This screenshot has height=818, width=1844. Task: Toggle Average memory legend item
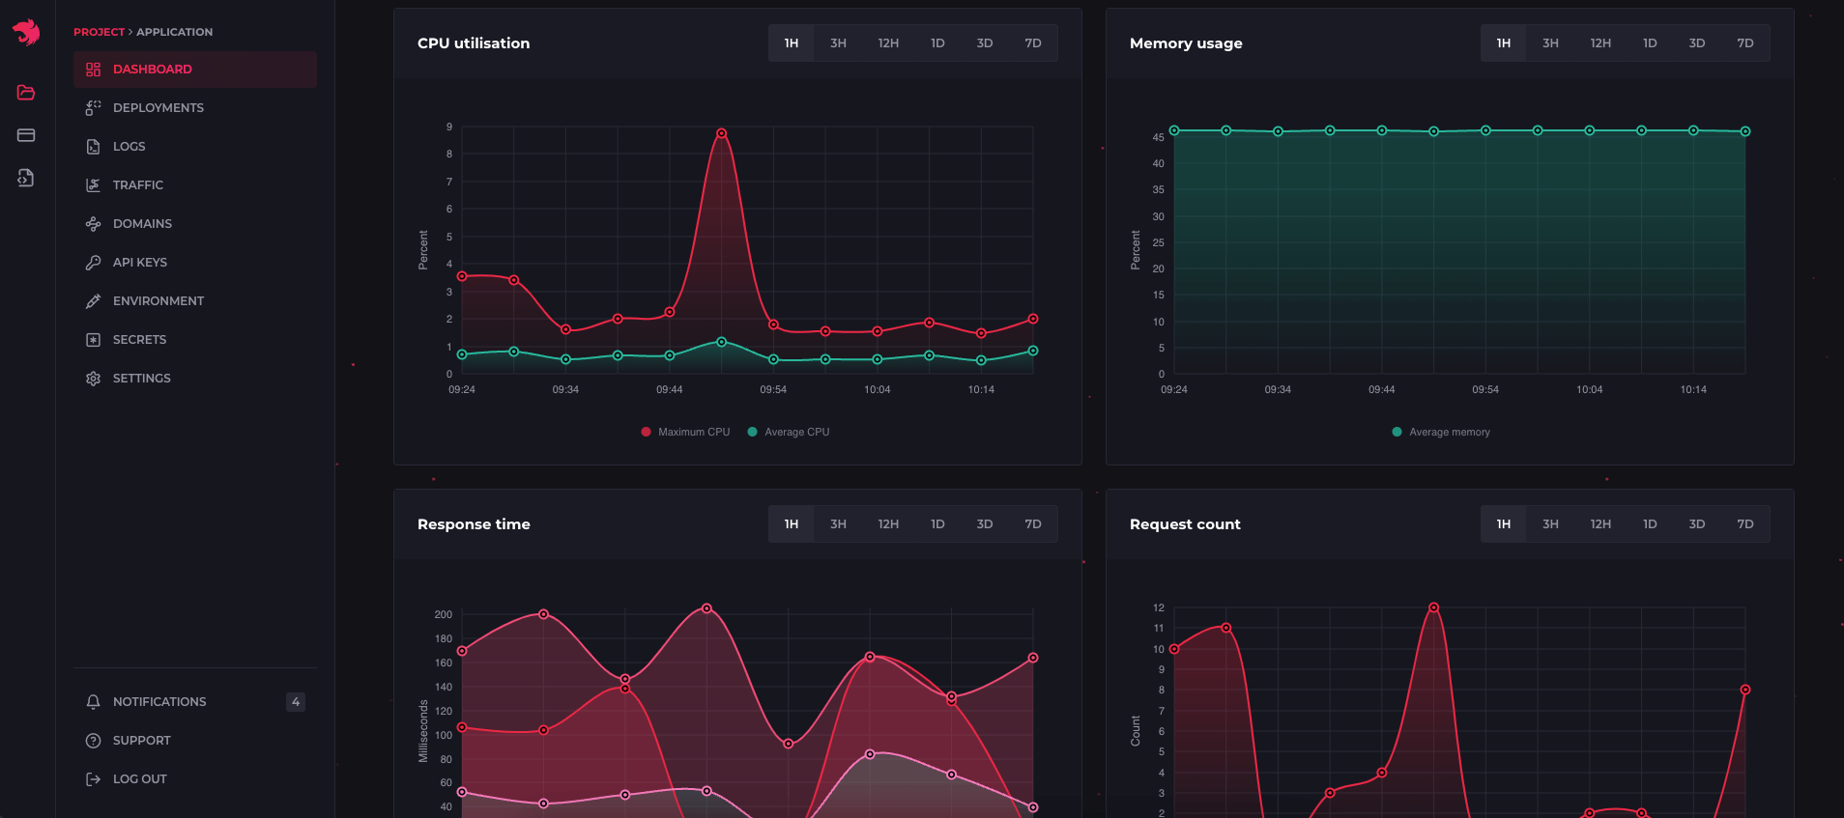click(x=1441, y=432)
